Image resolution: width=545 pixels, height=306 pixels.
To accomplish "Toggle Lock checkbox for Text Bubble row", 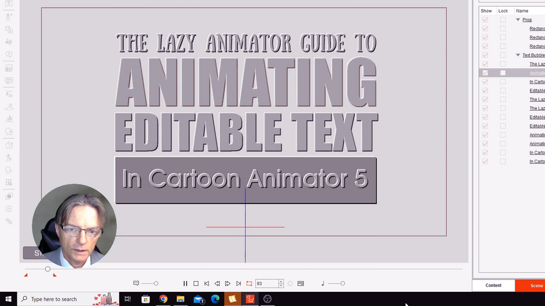I will point(503,55).
